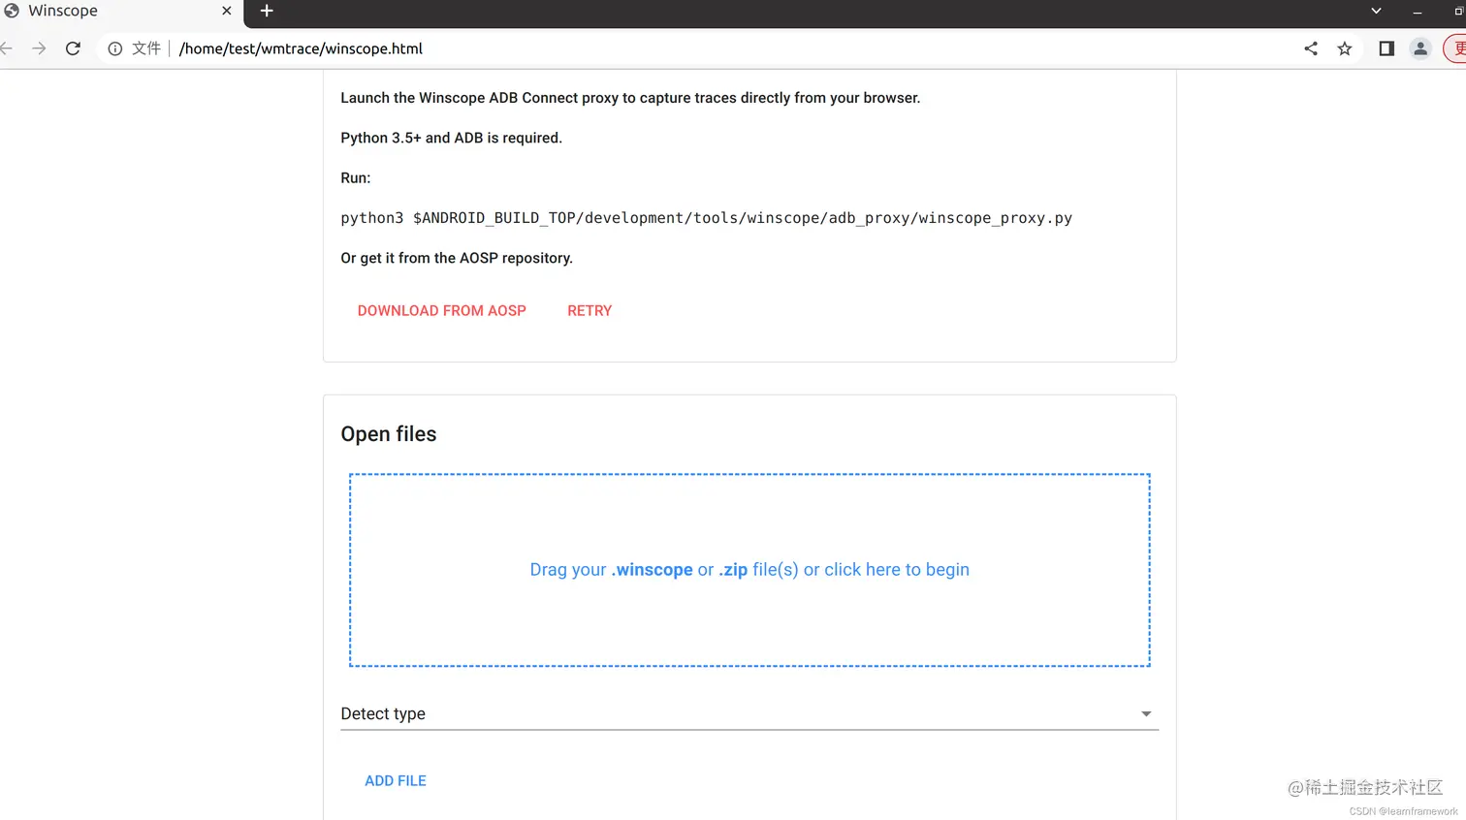The image size is (1466, 820).
Task: Bookmark this page with star icon
Action: [x=1345, y=48]
